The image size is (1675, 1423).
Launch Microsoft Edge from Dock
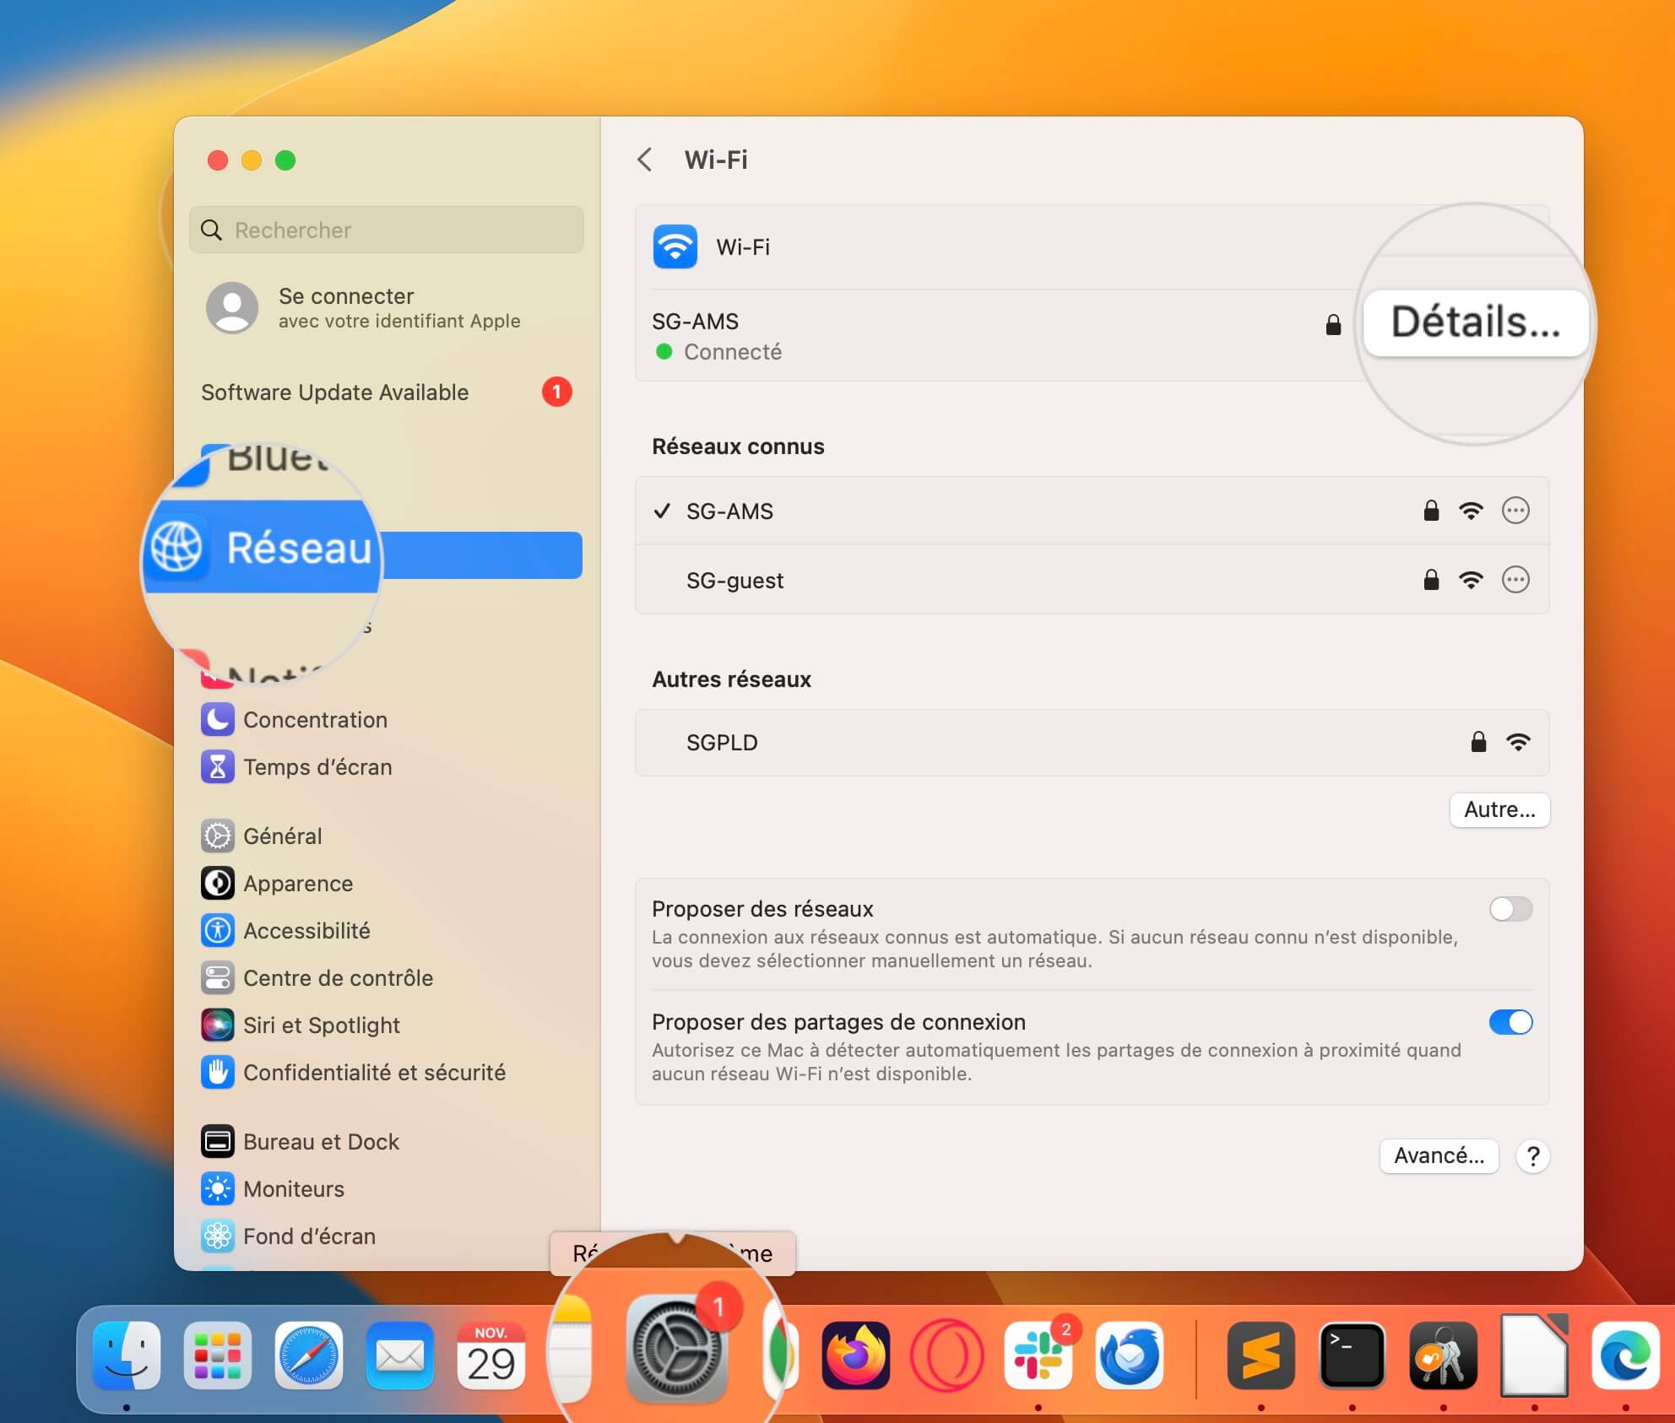pyautogui.click(x=1626, y=1355)
